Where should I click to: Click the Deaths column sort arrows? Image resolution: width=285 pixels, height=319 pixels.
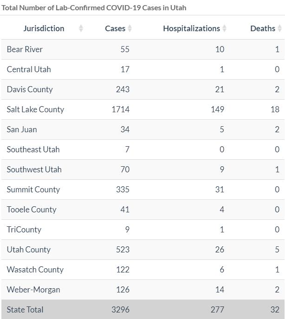pos(280,28)
